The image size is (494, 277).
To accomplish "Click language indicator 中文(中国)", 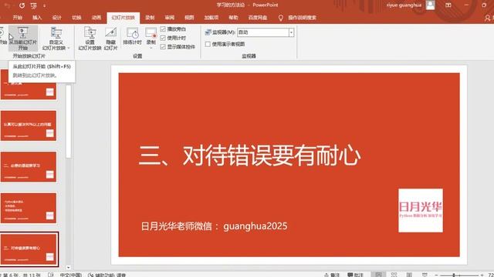I will point(70,275).
